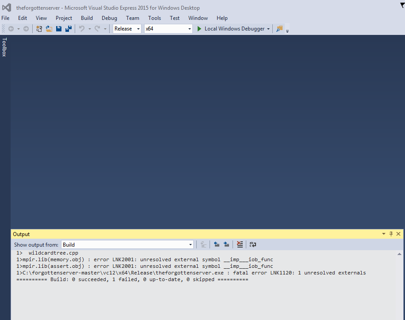Open the back navigation history dropdown
405x320 pixels.
click(x=19, y=29)
